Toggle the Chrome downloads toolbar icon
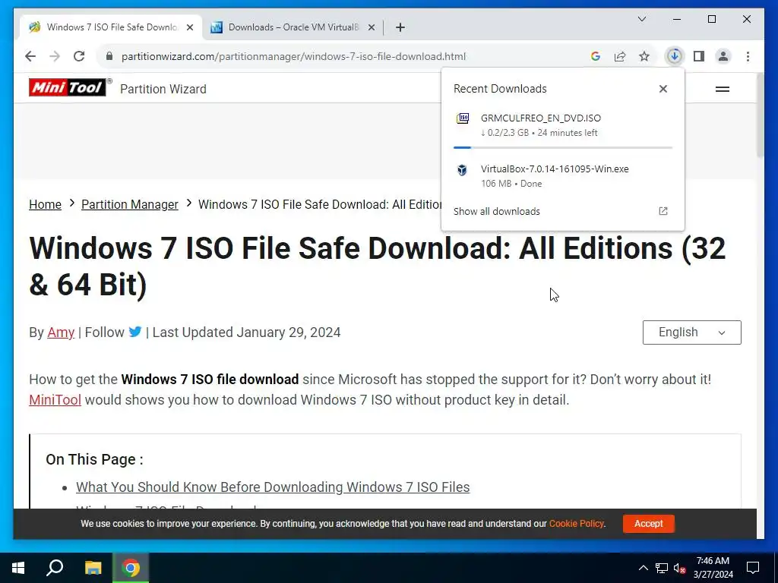 pyautogui.click(x=675, y=56)
